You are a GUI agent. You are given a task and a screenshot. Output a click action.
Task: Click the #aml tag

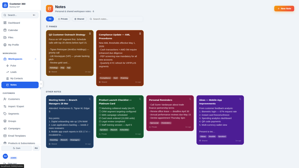click(x=116, y=78)
